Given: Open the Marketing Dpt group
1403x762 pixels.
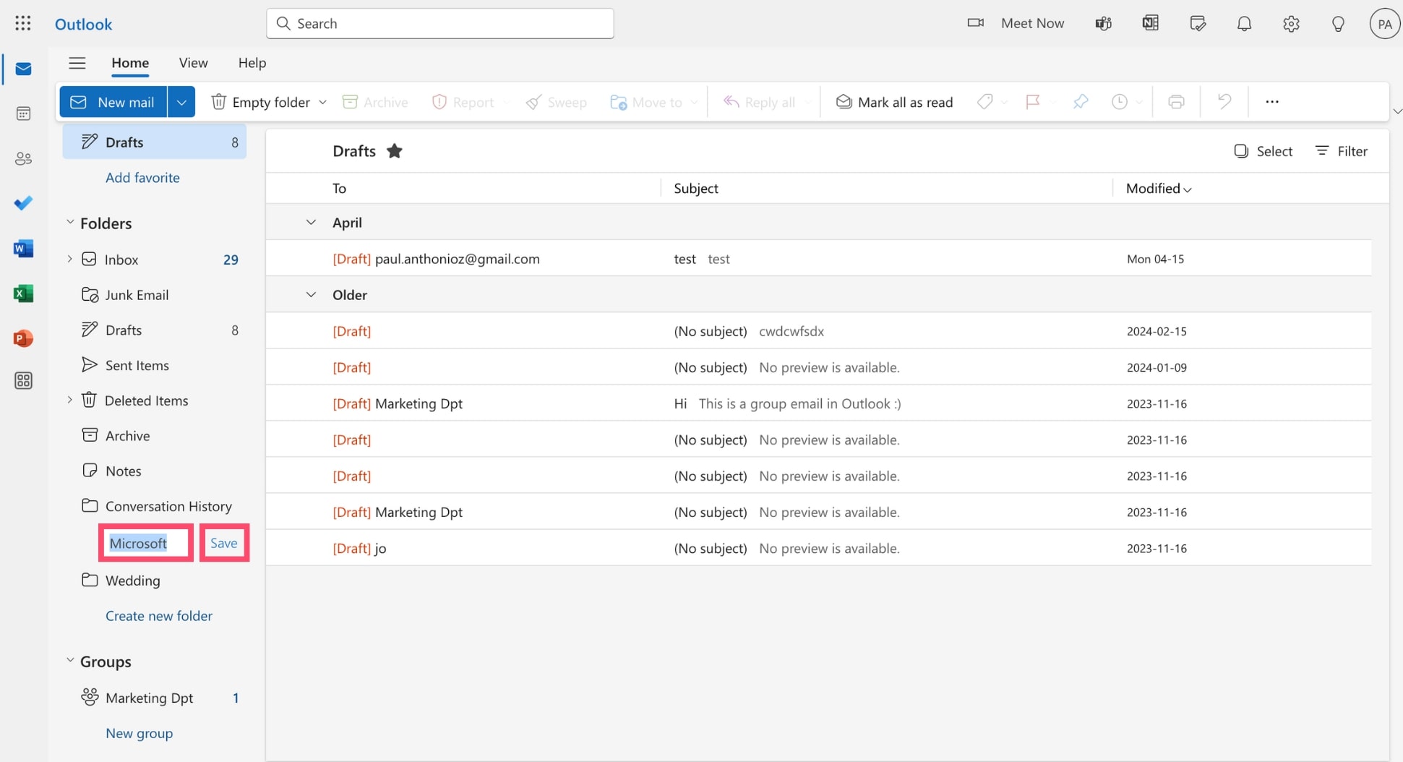Looking at the screenshot, I should (154, 698).
